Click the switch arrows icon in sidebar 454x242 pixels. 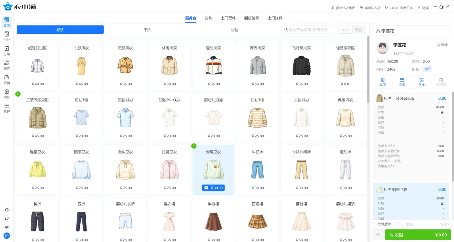coord(7,227)
